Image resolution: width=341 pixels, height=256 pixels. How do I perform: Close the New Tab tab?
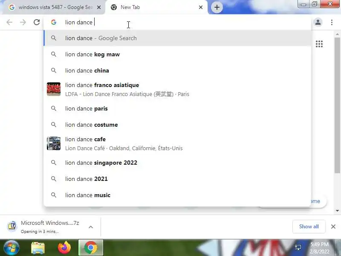pos(201,7)
